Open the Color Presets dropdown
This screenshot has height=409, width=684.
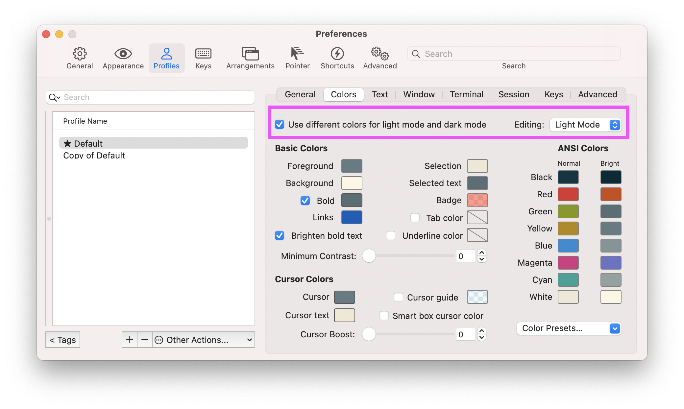569,328
